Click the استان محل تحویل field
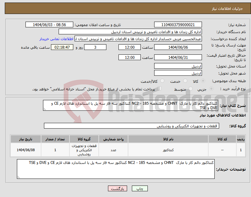Image resolution: width=251 pixels, height=197 pixels. tap(178, 66)
